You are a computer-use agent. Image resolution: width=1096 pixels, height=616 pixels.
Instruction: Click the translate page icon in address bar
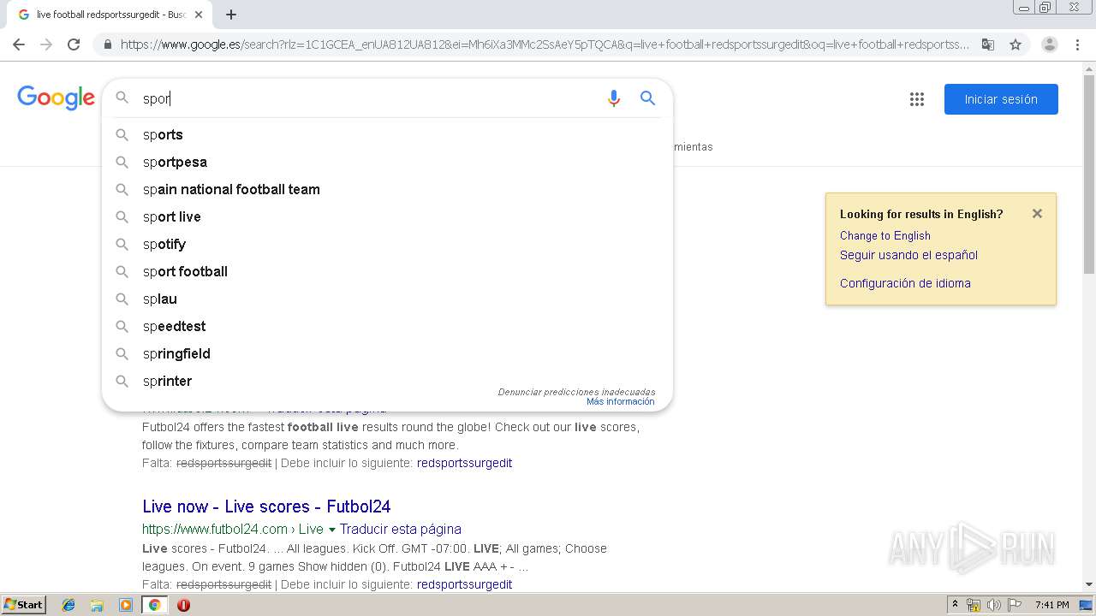coord(988,44)
